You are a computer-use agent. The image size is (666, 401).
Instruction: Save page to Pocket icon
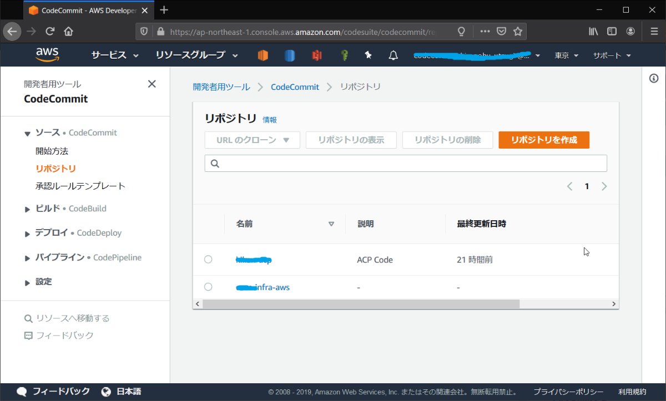[x=501, y=32]
